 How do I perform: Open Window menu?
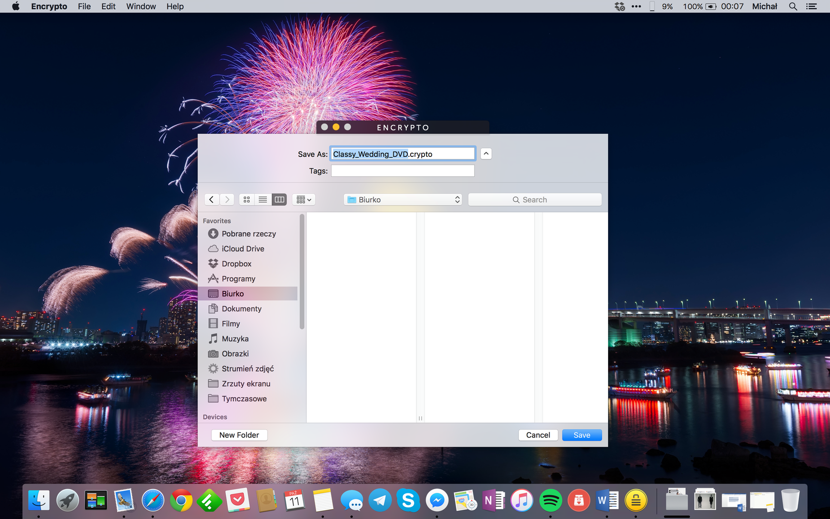tap(141, 6)
